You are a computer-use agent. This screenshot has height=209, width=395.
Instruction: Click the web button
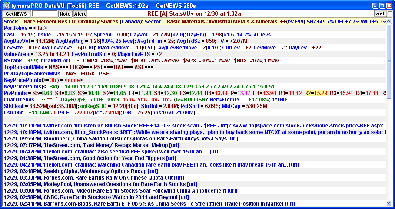[x=380, y=13]
